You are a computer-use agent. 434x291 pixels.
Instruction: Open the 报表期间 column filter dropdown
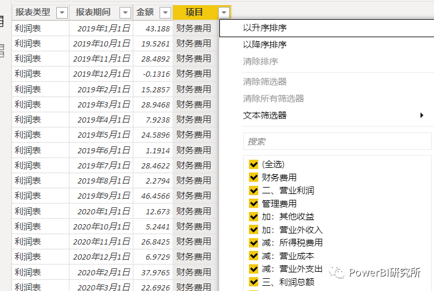(x=125, y=12)
